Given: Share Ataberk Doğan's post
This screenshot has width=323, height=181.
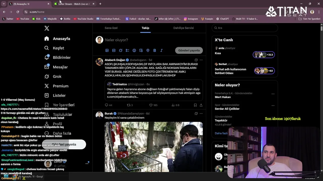Looking at the screenshot, I should (201, 105).
